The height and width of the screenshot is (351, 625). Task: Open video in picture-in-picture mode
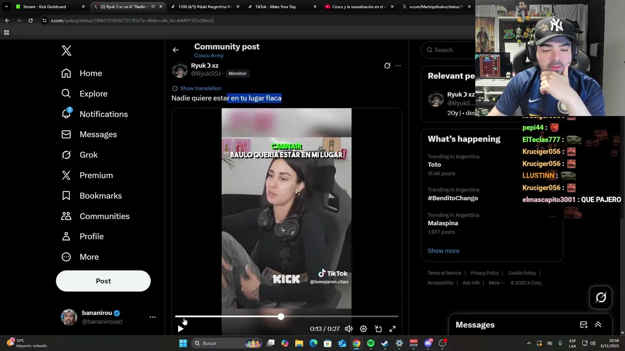coord(378,329)
